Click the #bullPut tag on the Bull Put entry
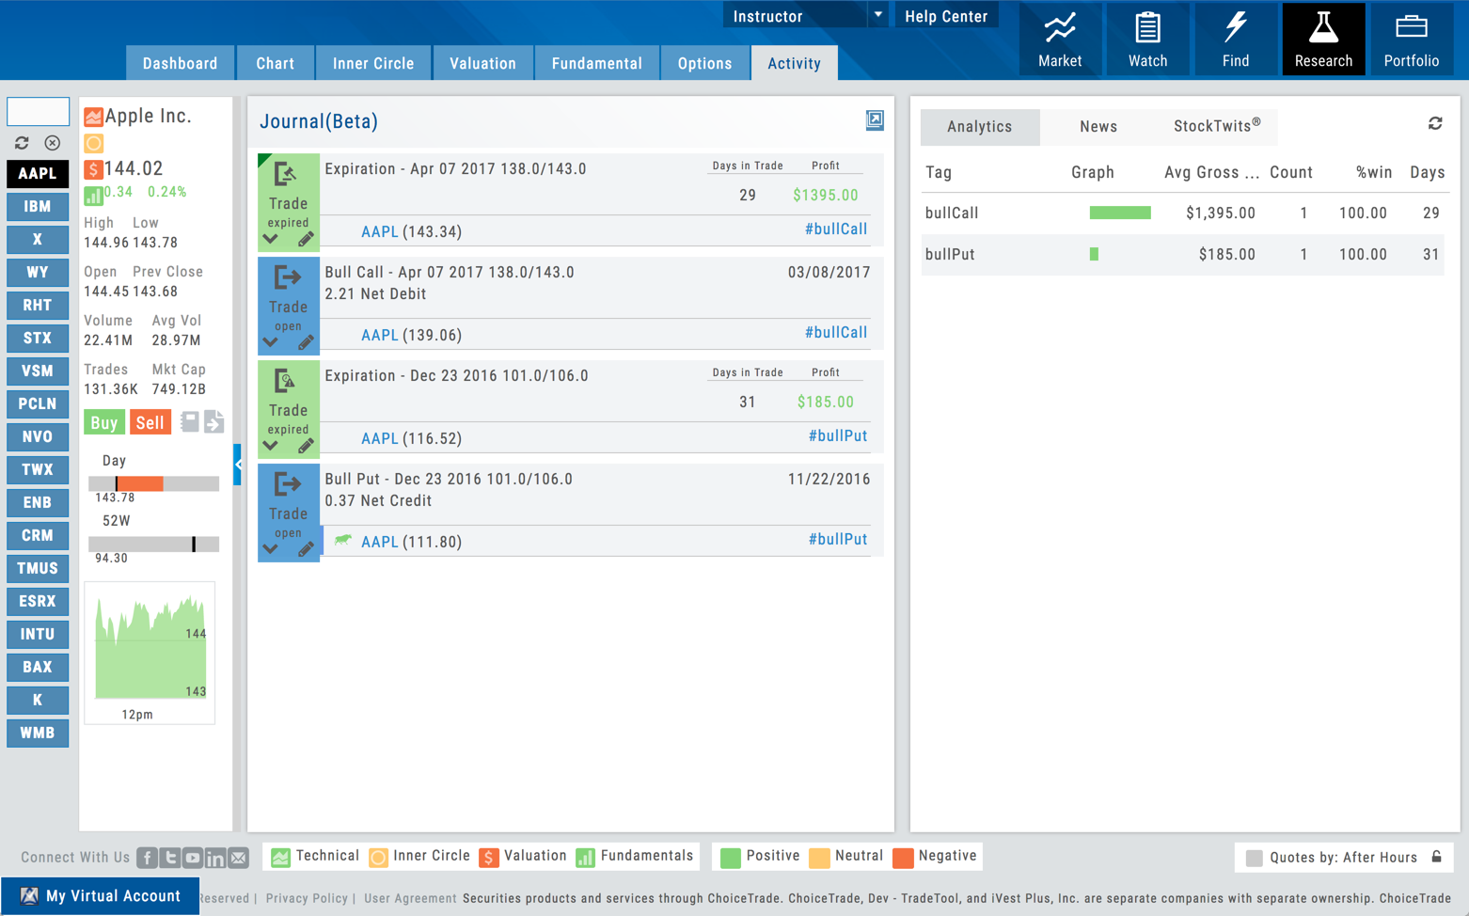The image size is (1469, 916). coord(838,540)
